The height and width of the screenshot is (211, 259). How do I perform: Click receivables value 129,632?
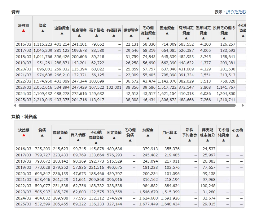coord(97,94)
